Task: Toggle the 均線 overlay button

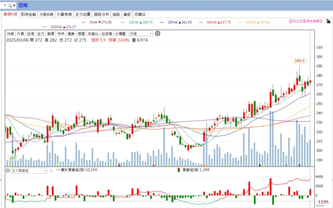Action: tap(10, 34)
